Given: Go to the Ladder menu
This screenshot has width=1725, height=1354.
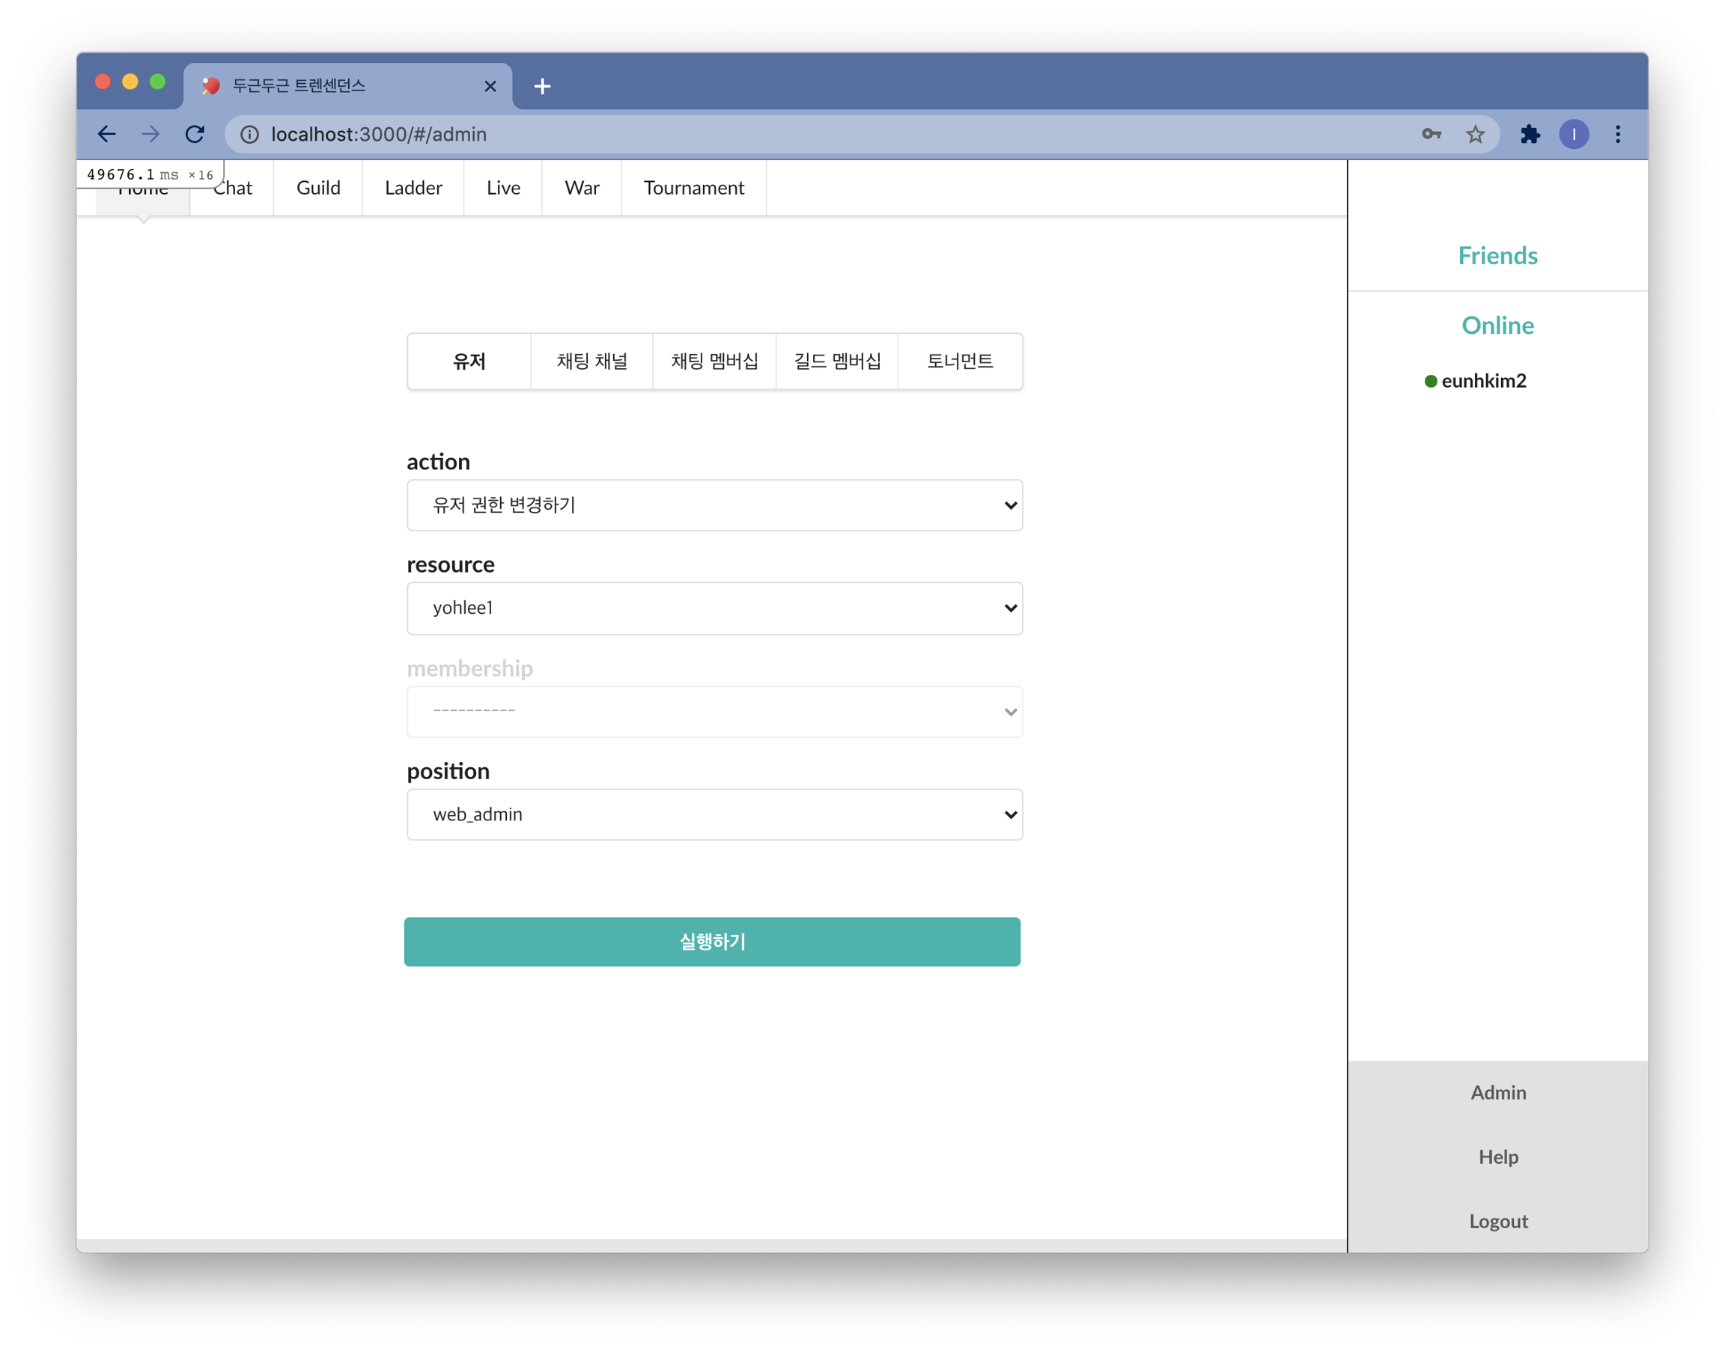Looking at the screenshot, I should pyautogui.click(x=413, y=188).
